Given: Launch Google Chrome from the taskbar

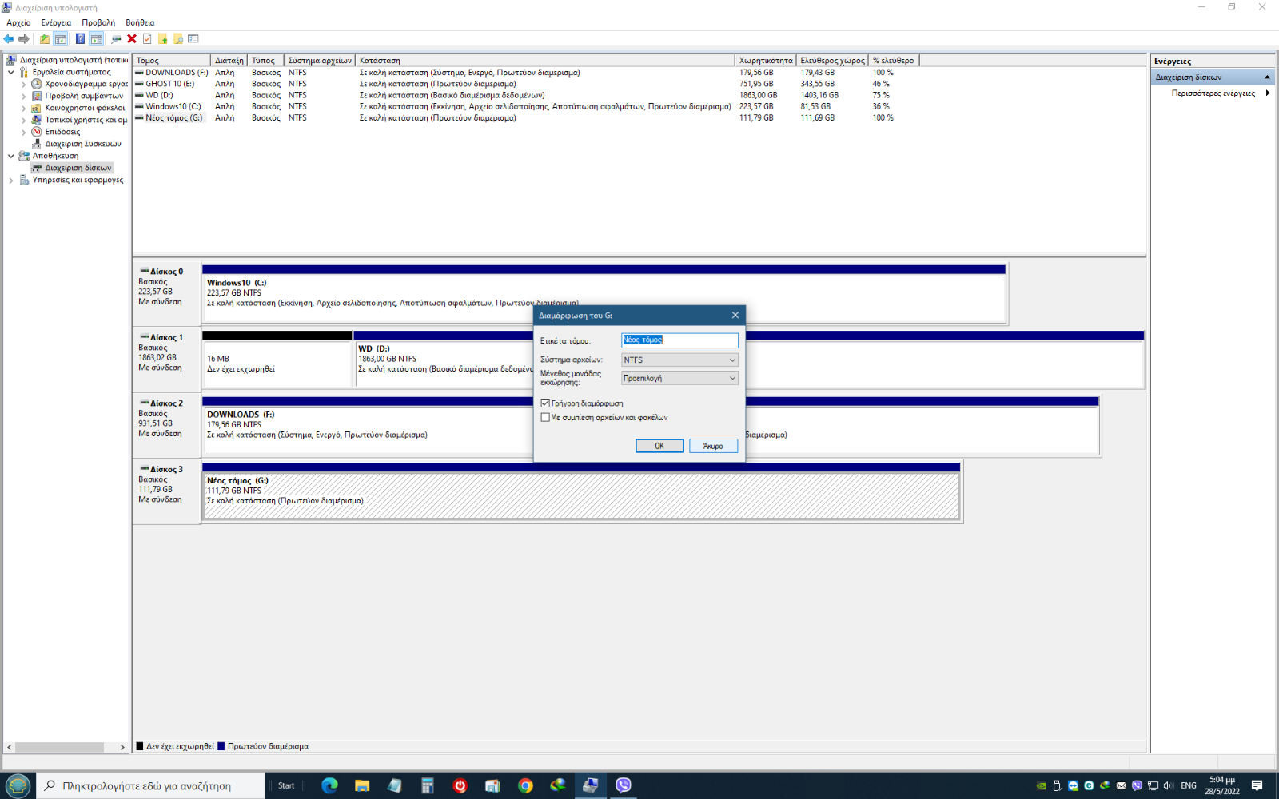Looking at the screenshot, I should click(525, 785).
